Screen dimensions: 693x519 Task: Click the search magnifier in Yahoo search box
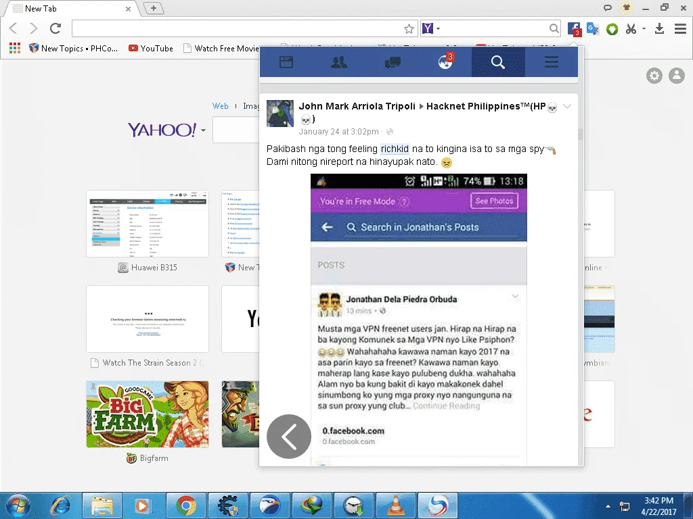click(x=554, y=28)
